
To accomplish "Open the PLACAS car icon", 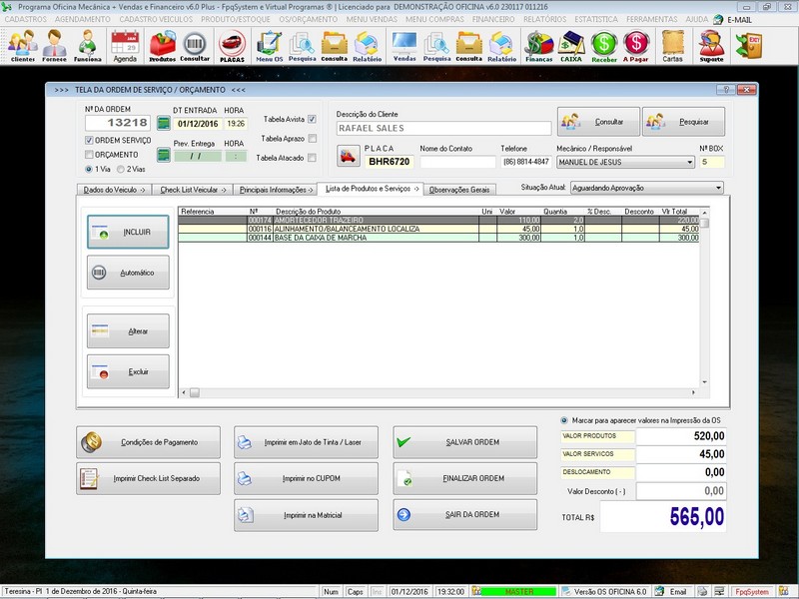I will pos(232,45).
